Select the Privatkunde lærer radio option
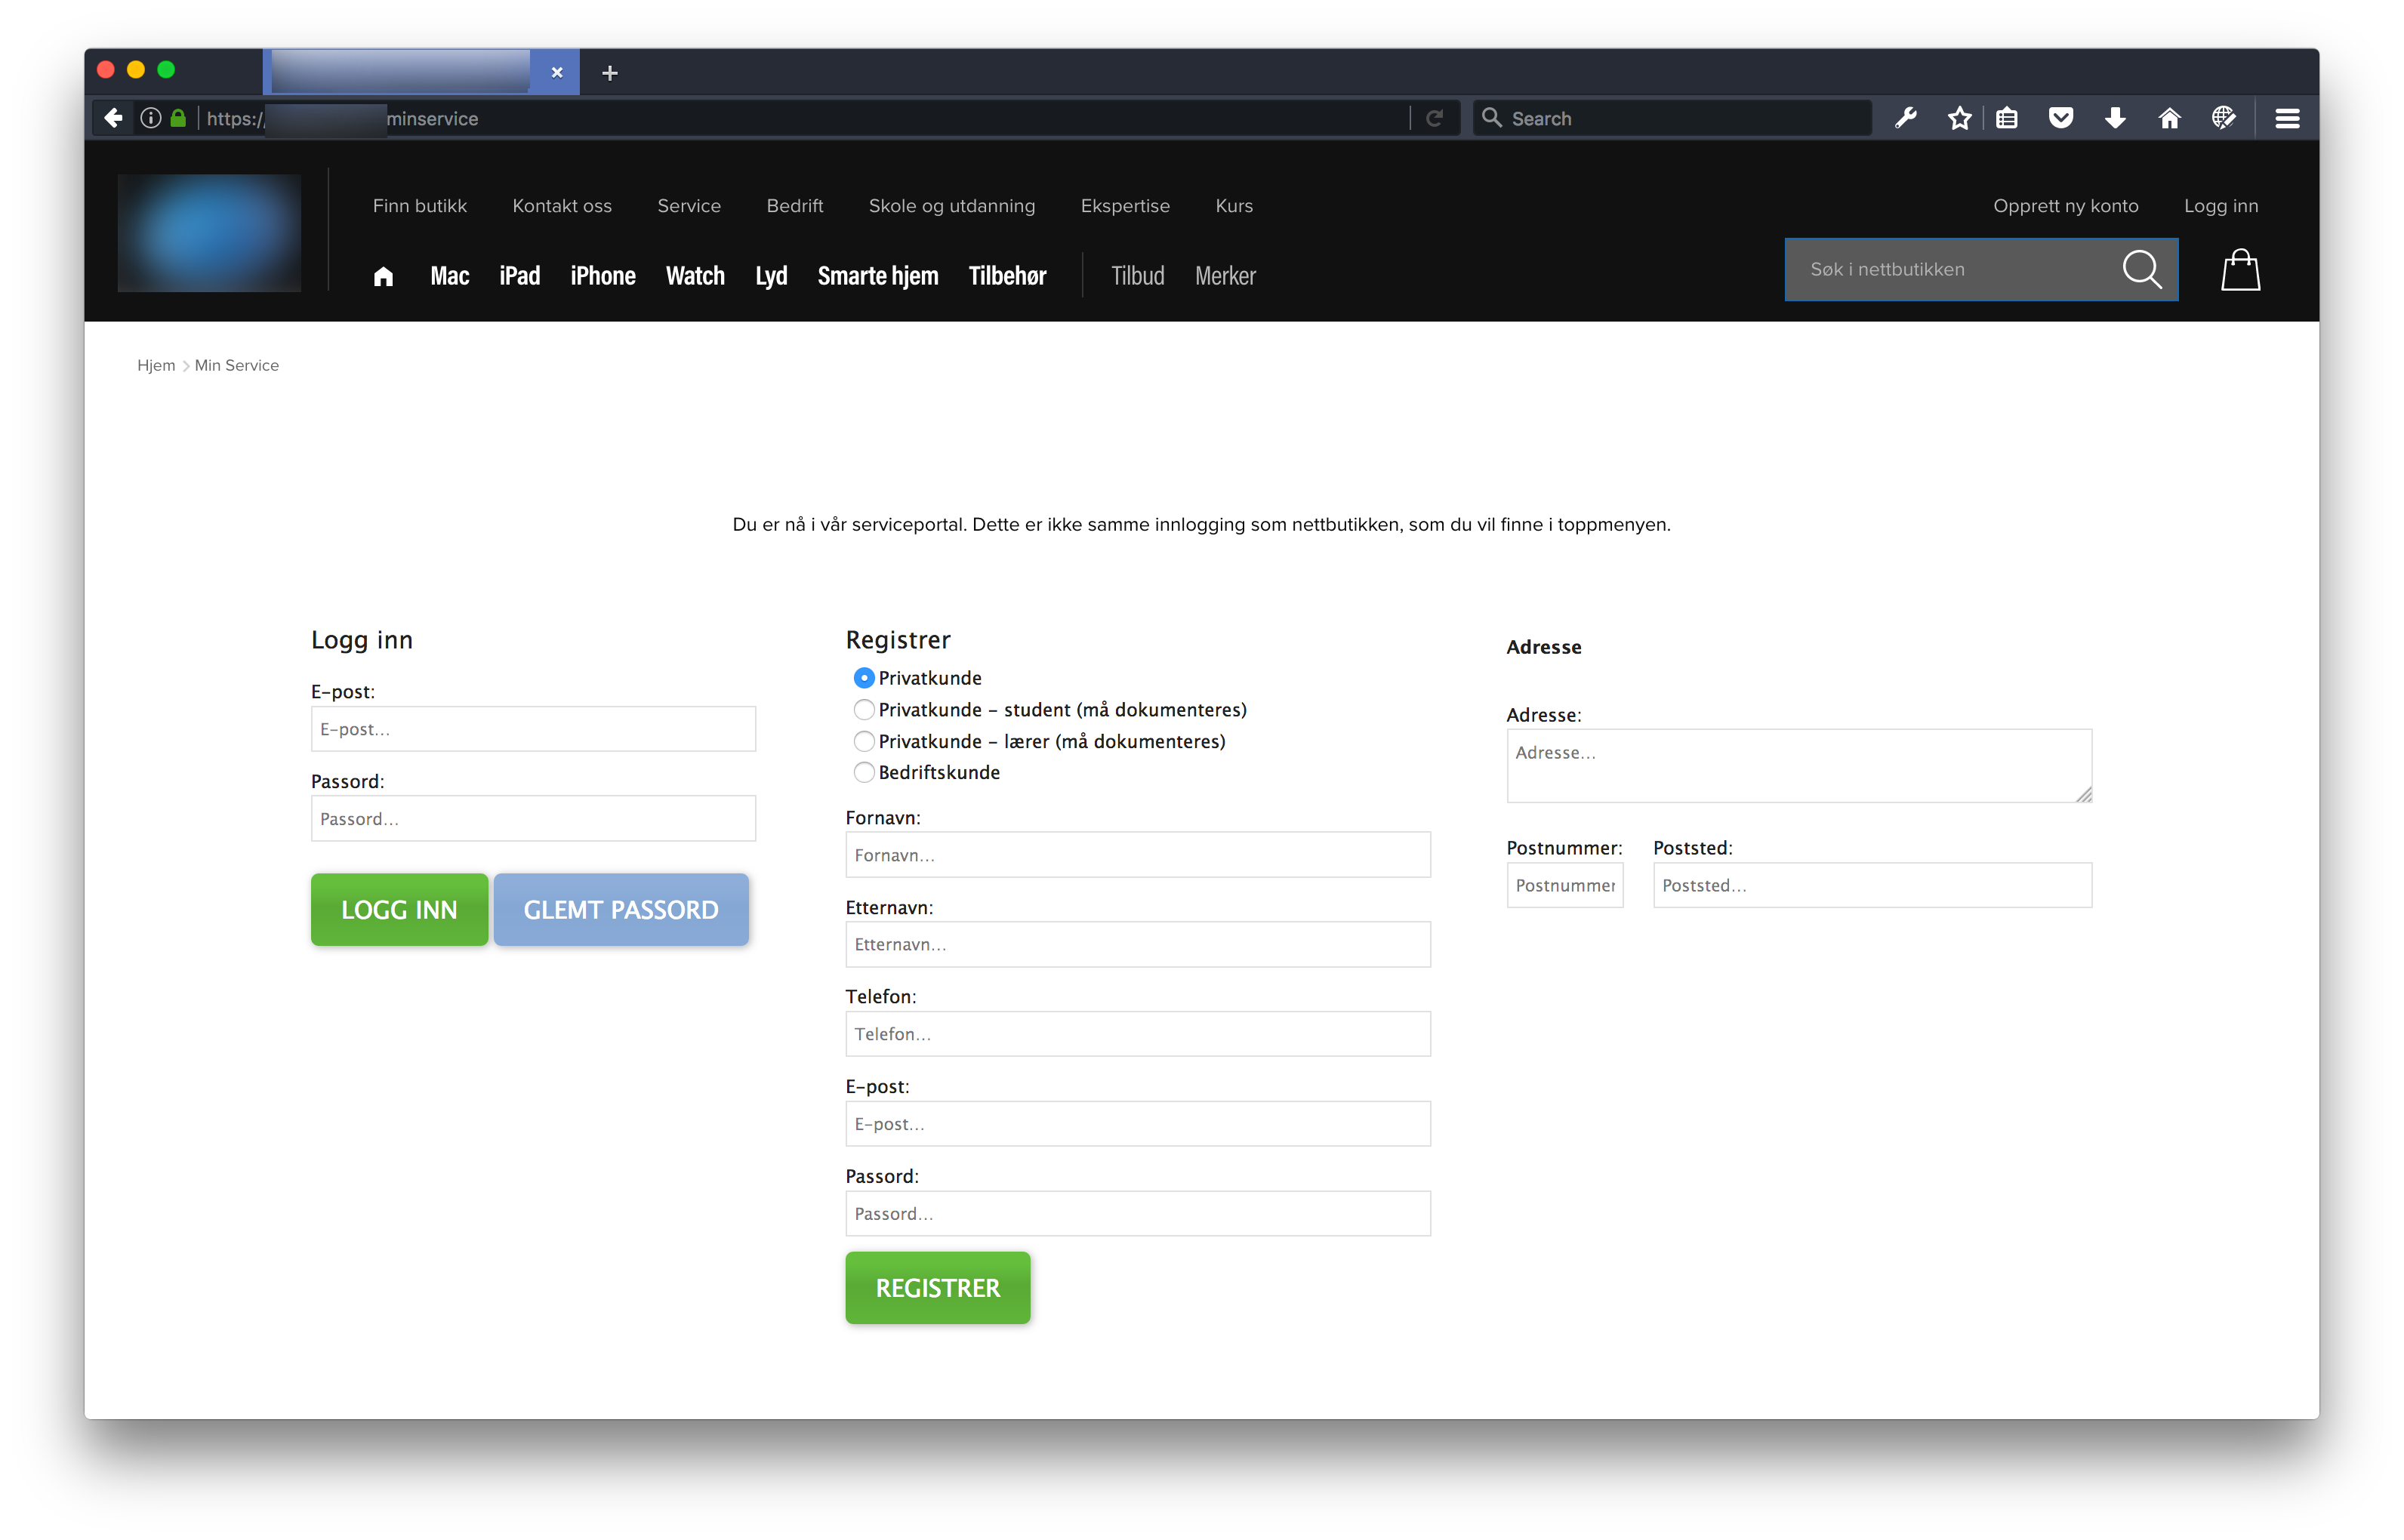 (864, 741)
